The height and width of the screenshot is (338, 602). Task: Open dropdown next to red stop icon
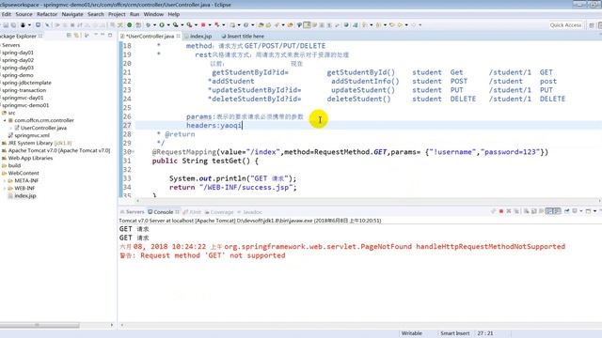pyautogui.click(x=210, y=25)
